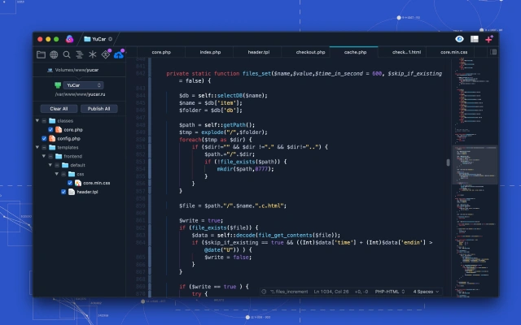521x325 pixels.
Task: Toggle the layout panels icon in title bar
Action: [475, 39]
